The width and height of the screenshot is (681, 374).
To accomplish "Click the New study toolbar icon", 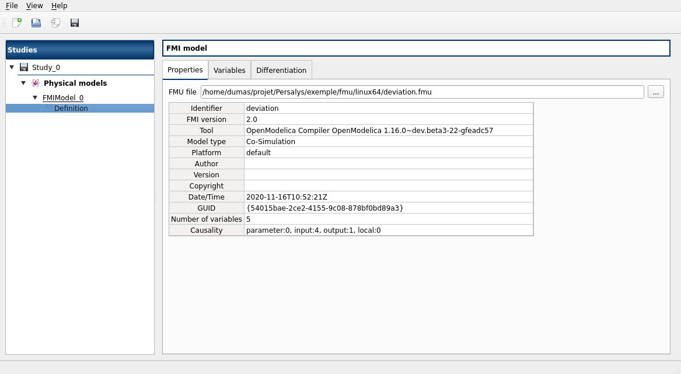I will pyautogui.click(x=17, y=23).
